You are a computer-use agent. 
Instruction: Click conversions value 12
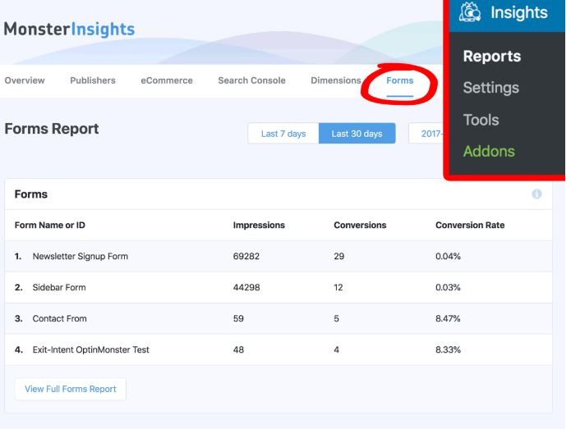[338, 288]
